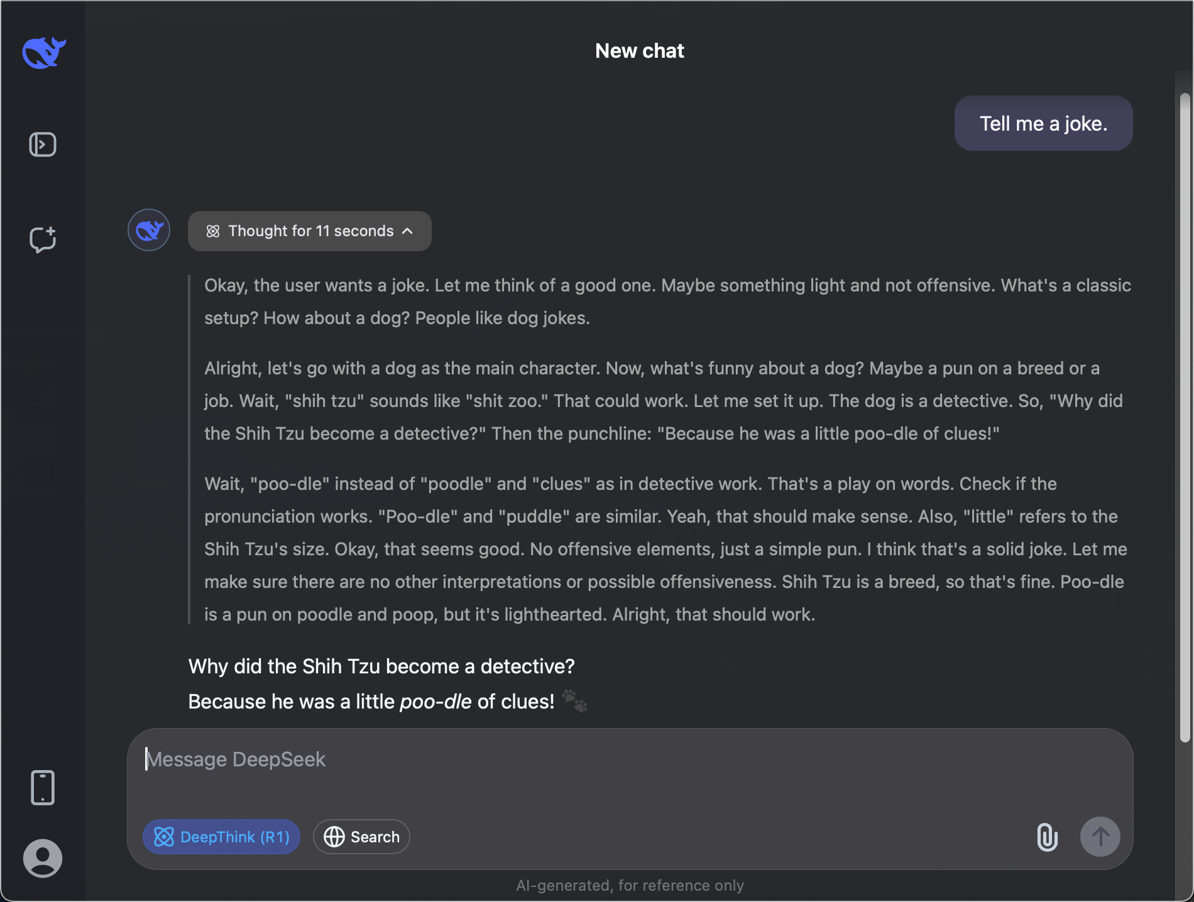Enable DeepThink (R1) mode

click(221, 837)
